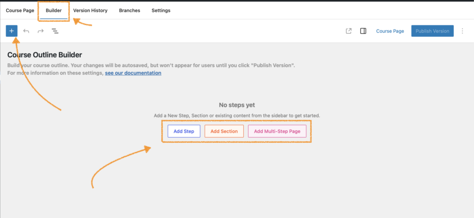The width and height of the screenshot is (474, 218).
Task: Click the blue plus add-content icon
Action: [11, 31]
